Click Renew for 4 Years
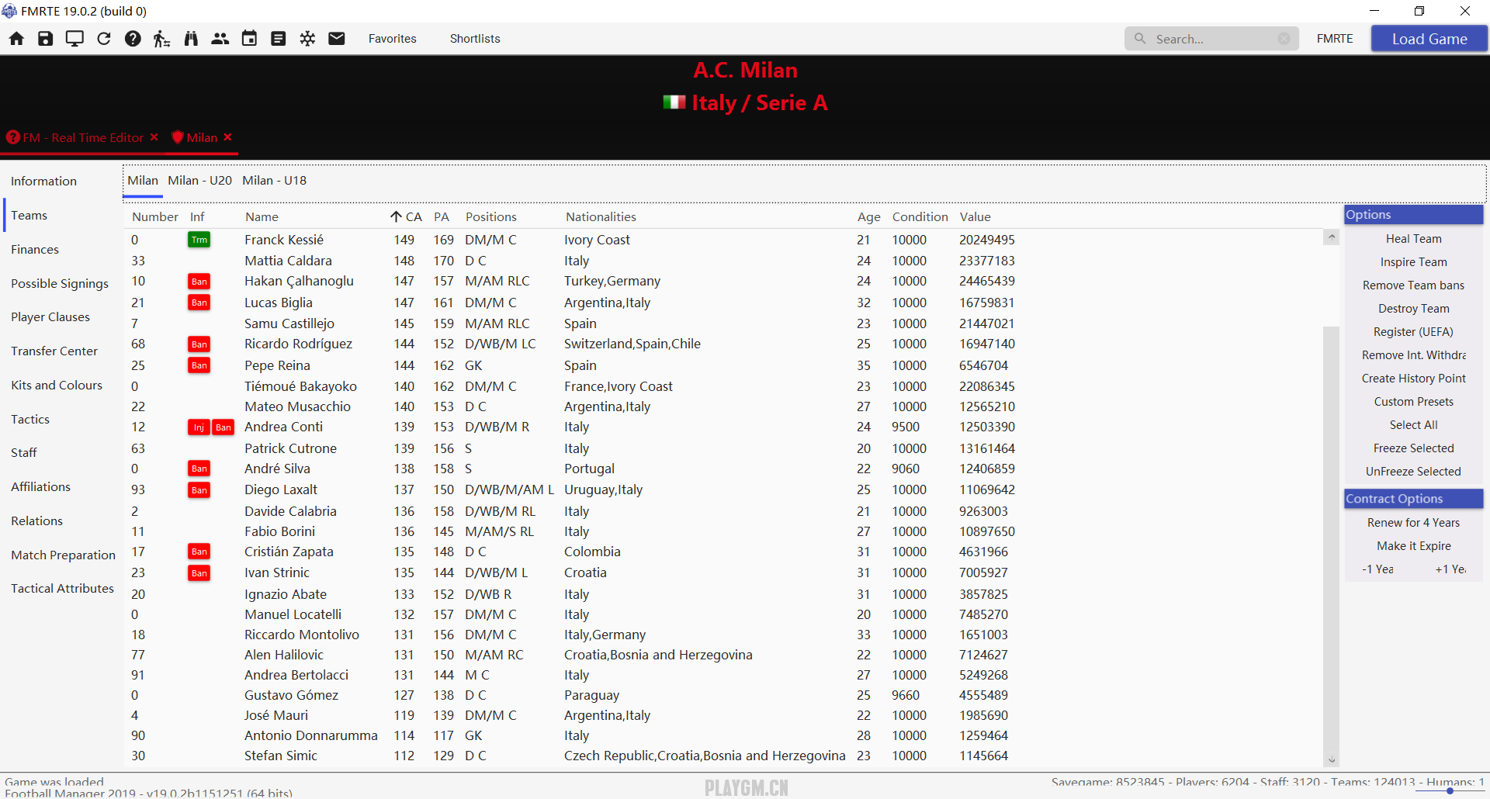The image size is (1490, 799). 1414,523
